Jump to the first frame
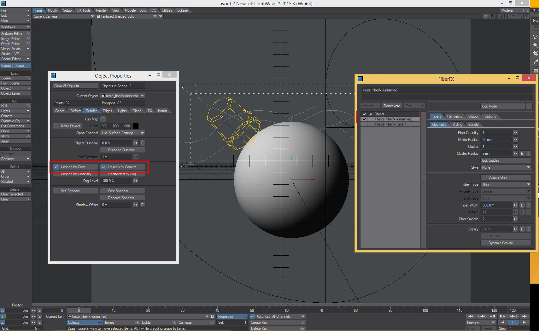The image size is (539, 331). click(x=471, y=316)
